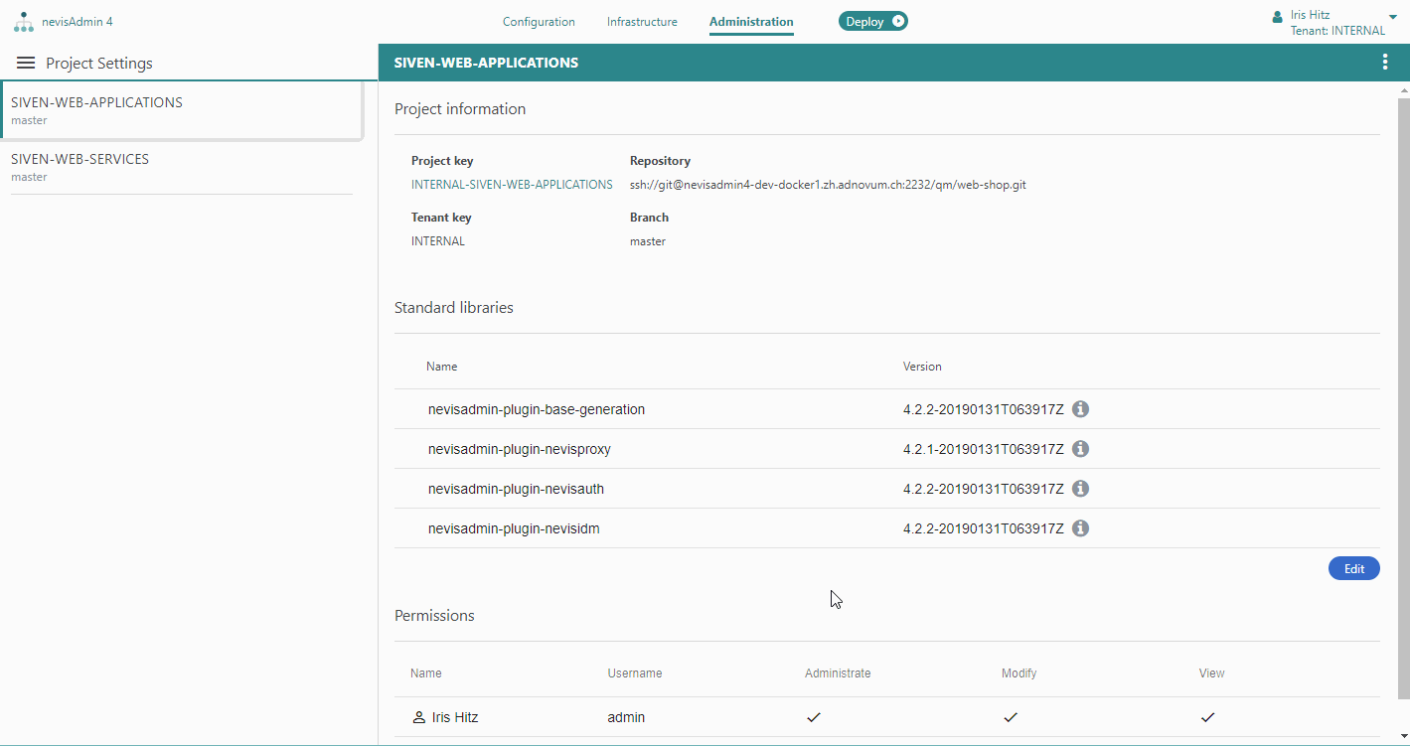The height and width of the screenshot is (746, 1410).
Task: Show info for nevisadmin-plugin-nevisauth version
Action: point(1081,489)
